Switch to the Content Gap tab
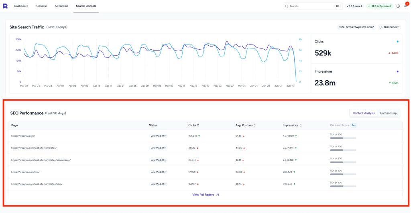This screenshot has height=213, width=411. coord(388,113)
